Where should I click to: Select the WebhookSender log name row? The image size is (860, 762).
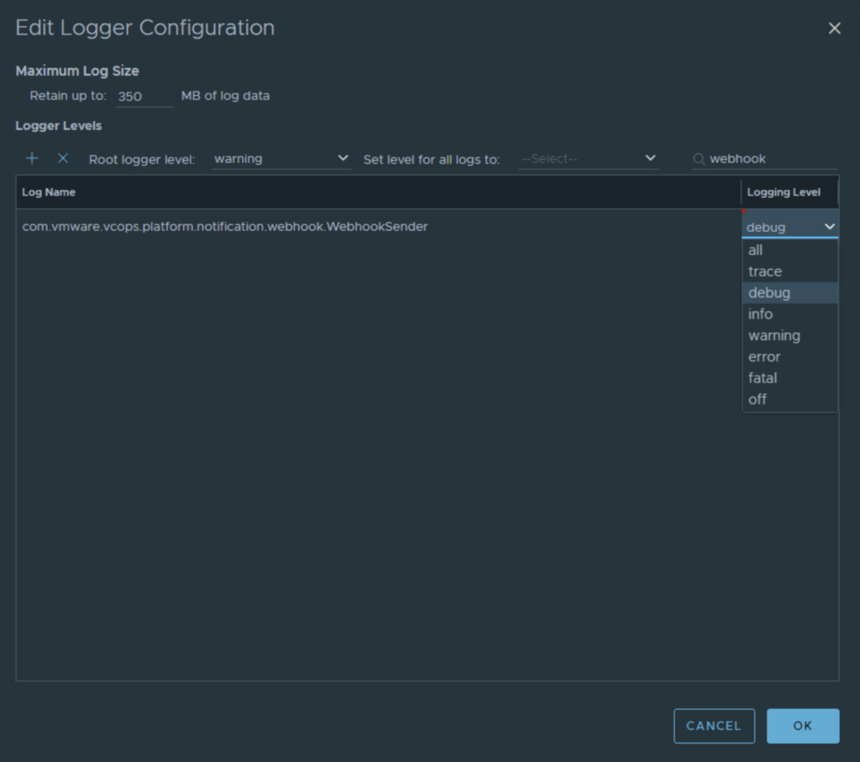(x=225, y=227)
